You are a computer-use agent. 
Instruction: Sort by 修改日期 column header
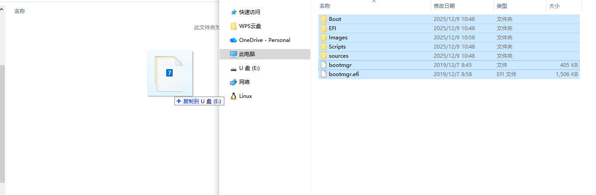tap(444, 6)
